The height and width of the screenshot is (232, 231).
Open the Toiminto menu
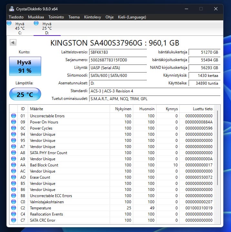[56, 17]
